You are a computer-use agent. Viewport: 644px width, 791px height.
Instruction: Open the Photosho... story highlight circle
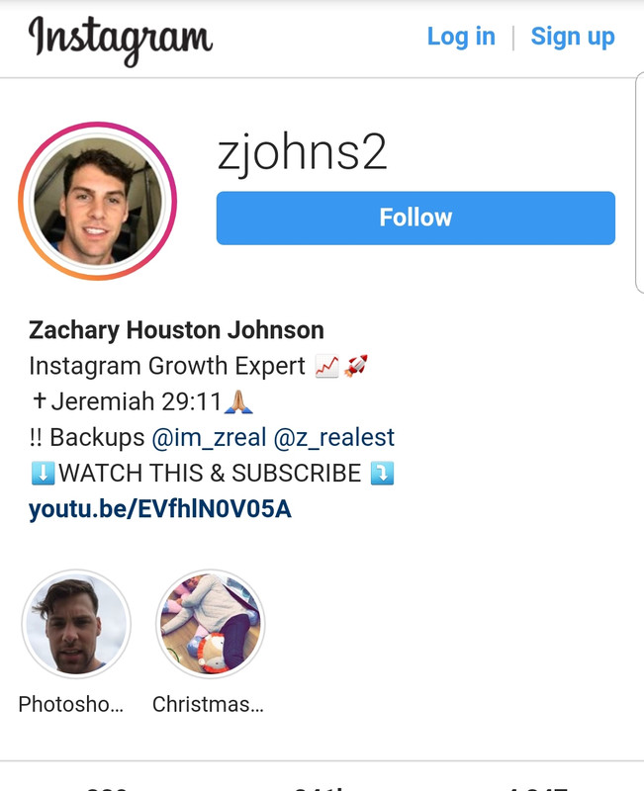pos(76,624)
